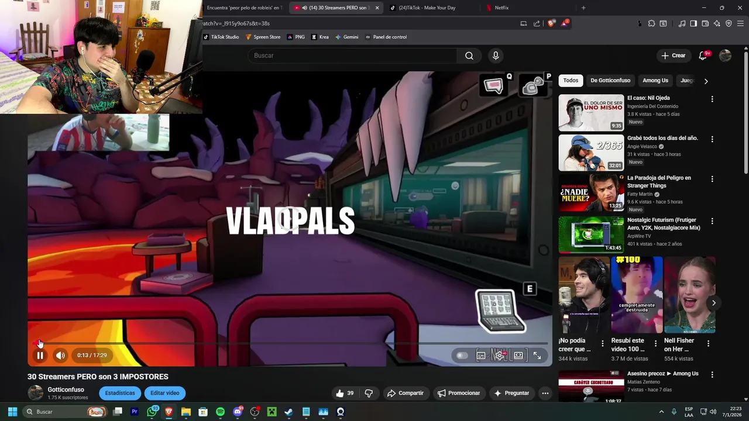Image resolution: width=749 pixels, height=421 pixels.
Task: Click Brave Rewards triangle icon
Action: tap(565, 23)
